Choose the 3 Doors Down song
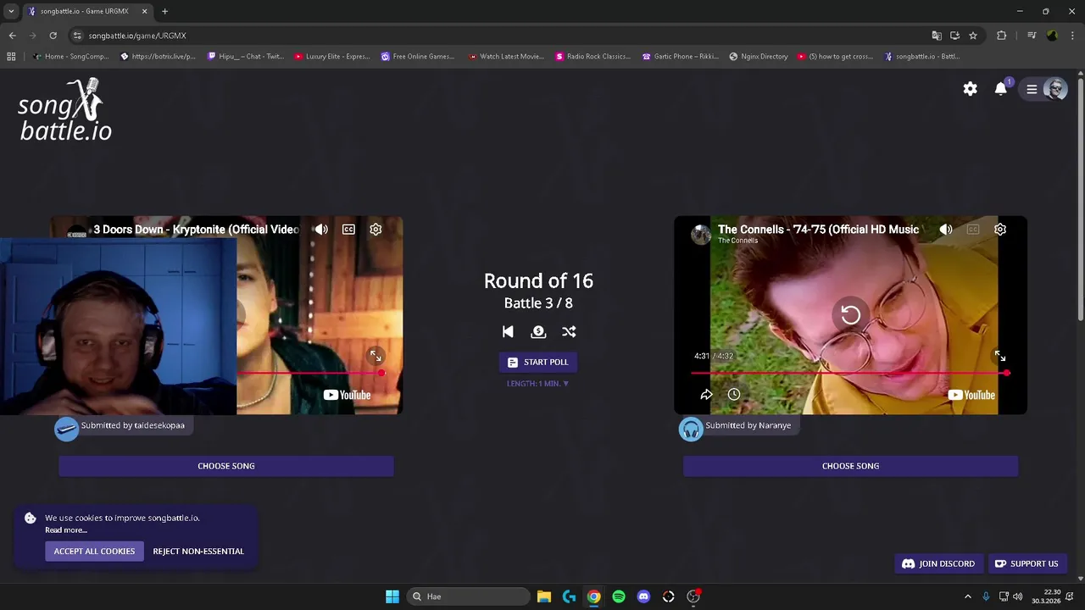The height and width of the screenshot is (610, 1085). point(226,466)
